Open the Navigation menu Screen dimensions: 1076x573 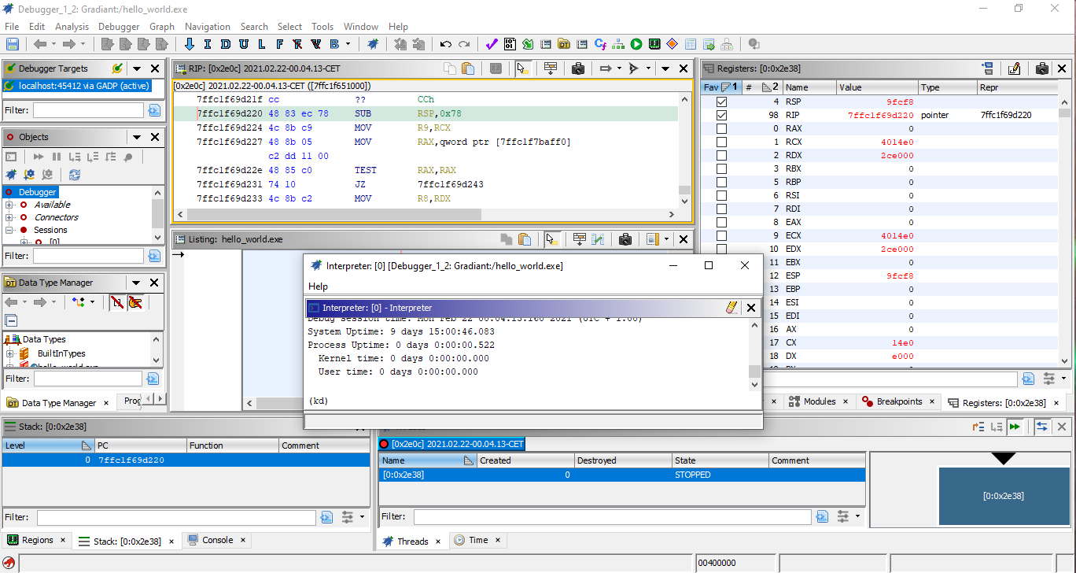(x=208, y=26)
